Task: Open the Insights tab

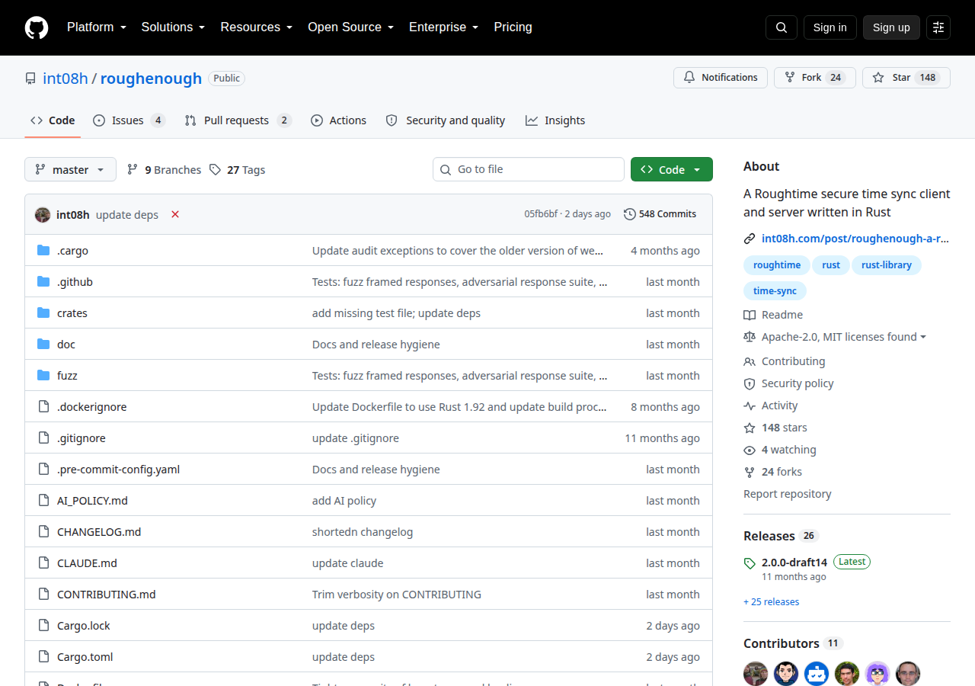Action: pos(555,120)
